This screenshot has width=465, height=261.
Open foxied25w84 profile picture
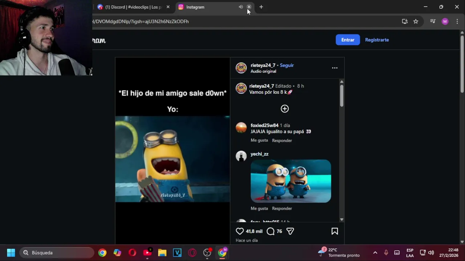[x=241, y=128]
